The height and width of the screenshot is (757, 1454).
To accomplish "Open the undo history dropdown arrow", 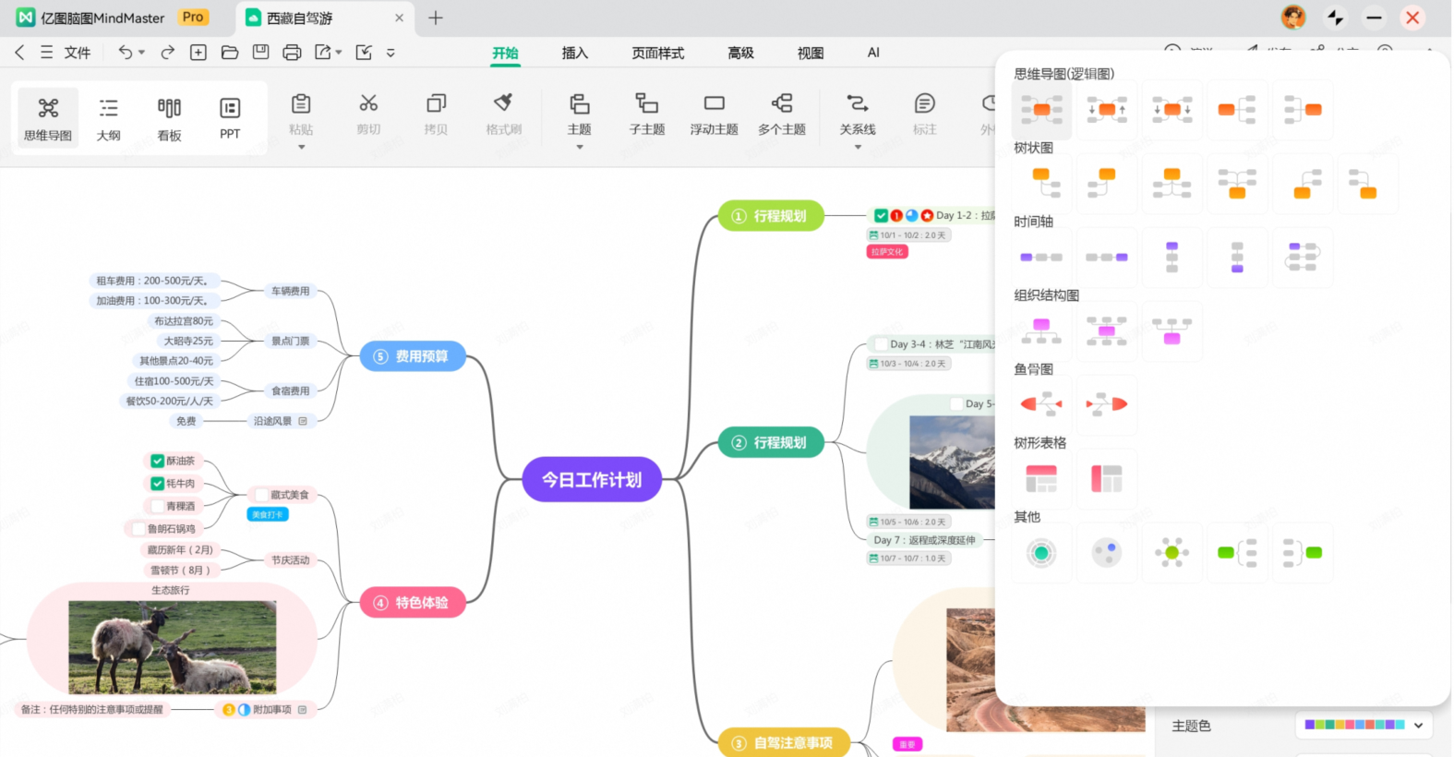I will [141, 53].
